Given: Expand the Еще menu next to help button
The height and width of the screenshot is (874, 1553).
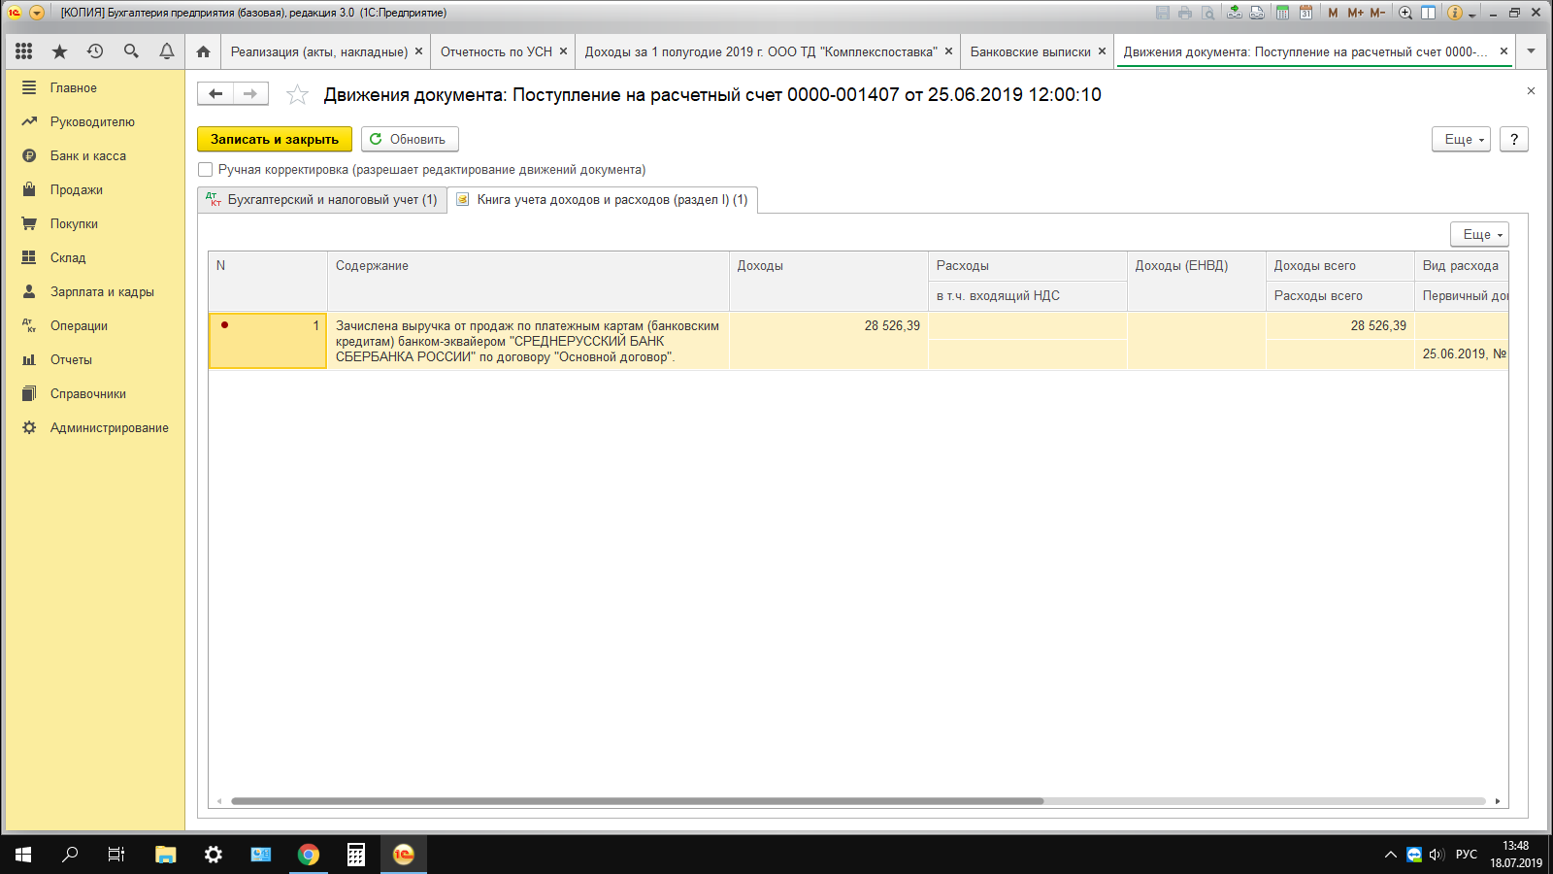Looking at the screenshot, I should (1461, 140).
